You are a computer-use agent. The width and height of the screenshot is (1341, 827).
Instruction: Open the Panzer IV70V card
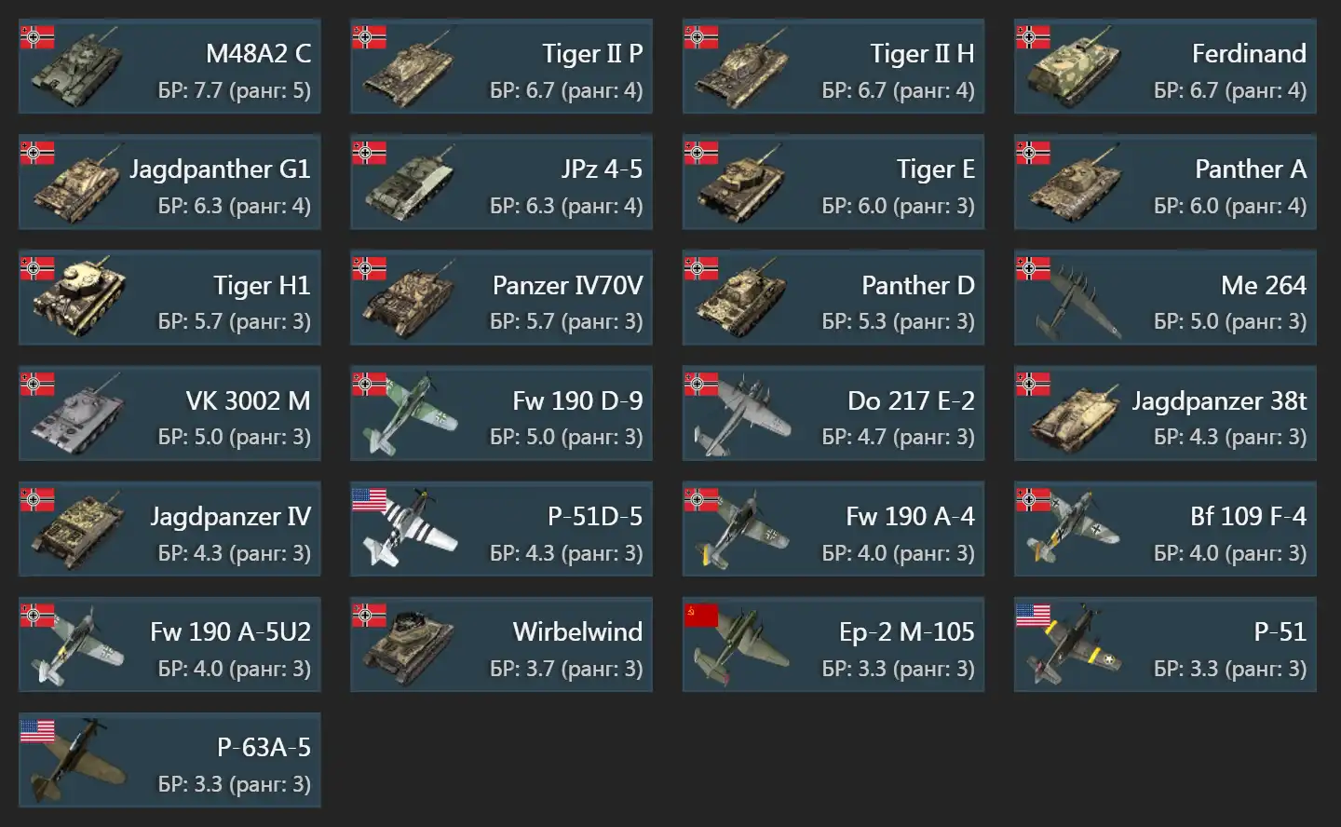(x=501, y=298)
